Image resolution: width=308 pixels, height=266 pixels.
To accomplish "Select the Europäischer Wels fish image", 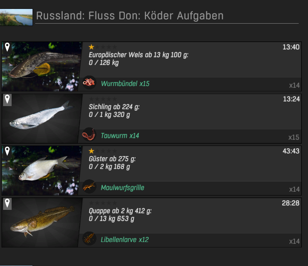I will pos(41,66).
